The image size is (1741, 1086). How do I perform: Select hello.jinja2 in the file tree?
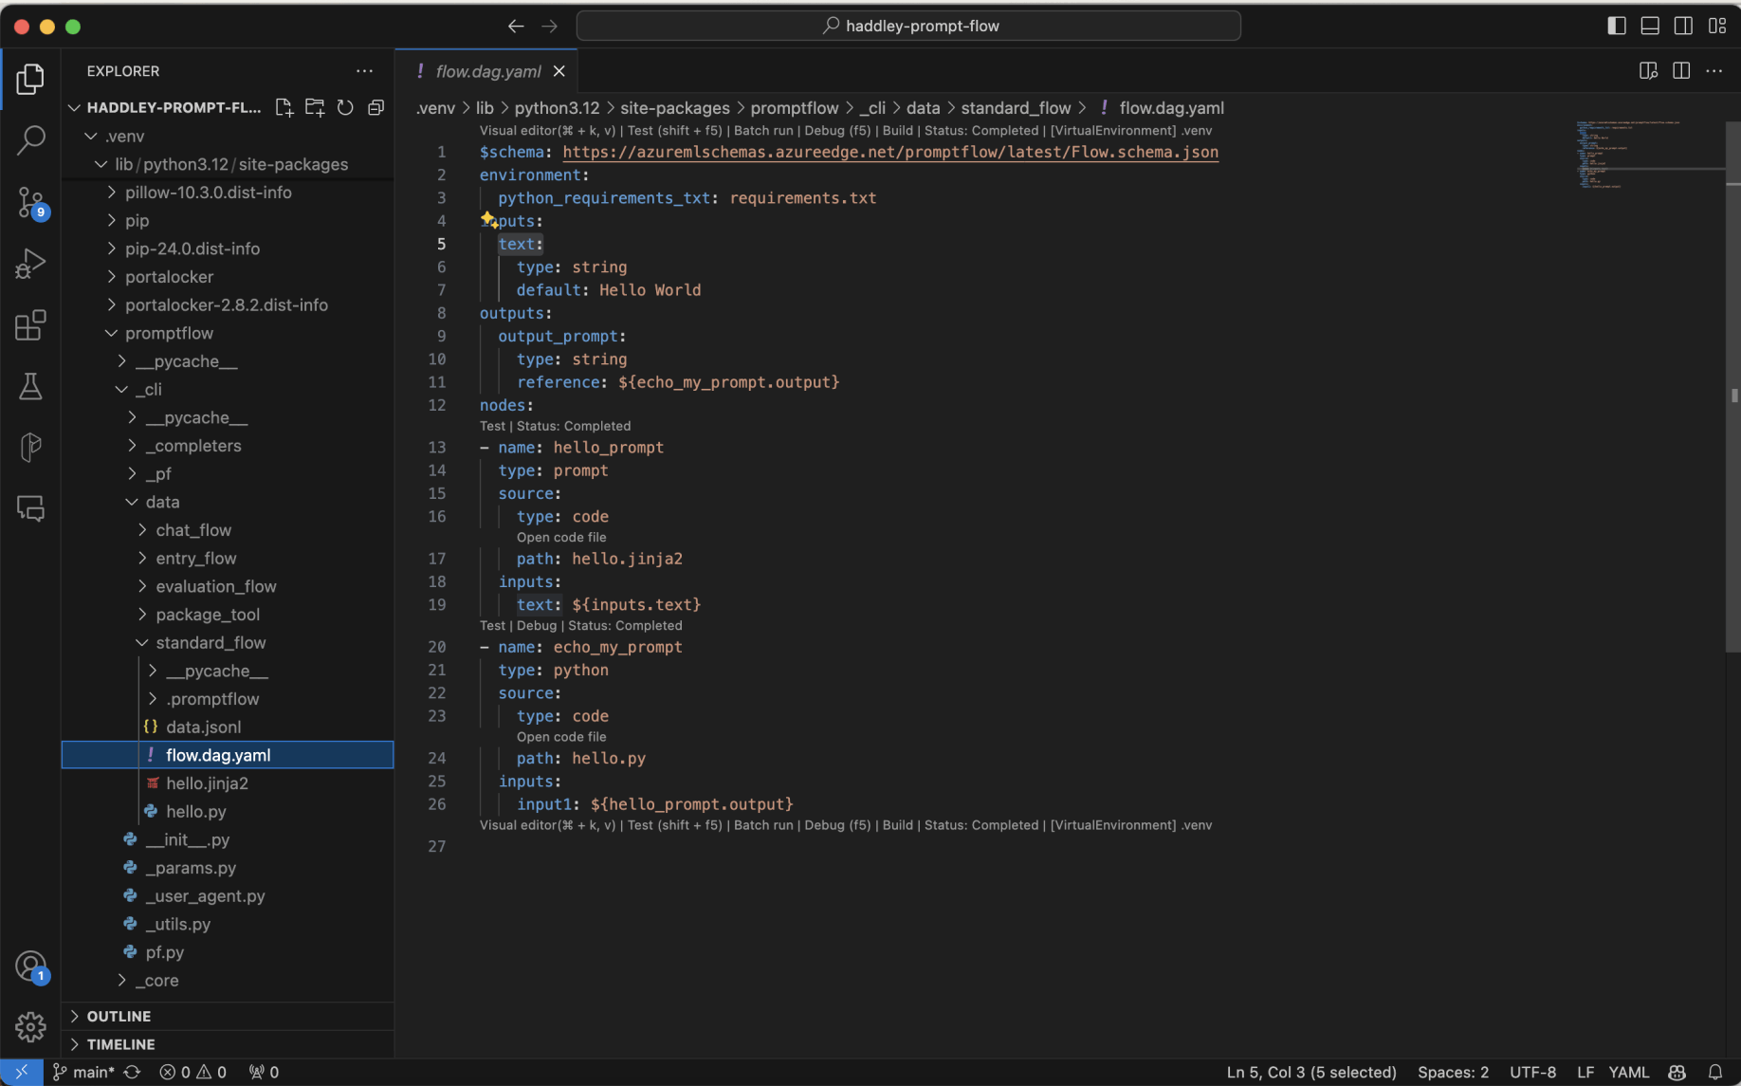click(x=207, y=783)
